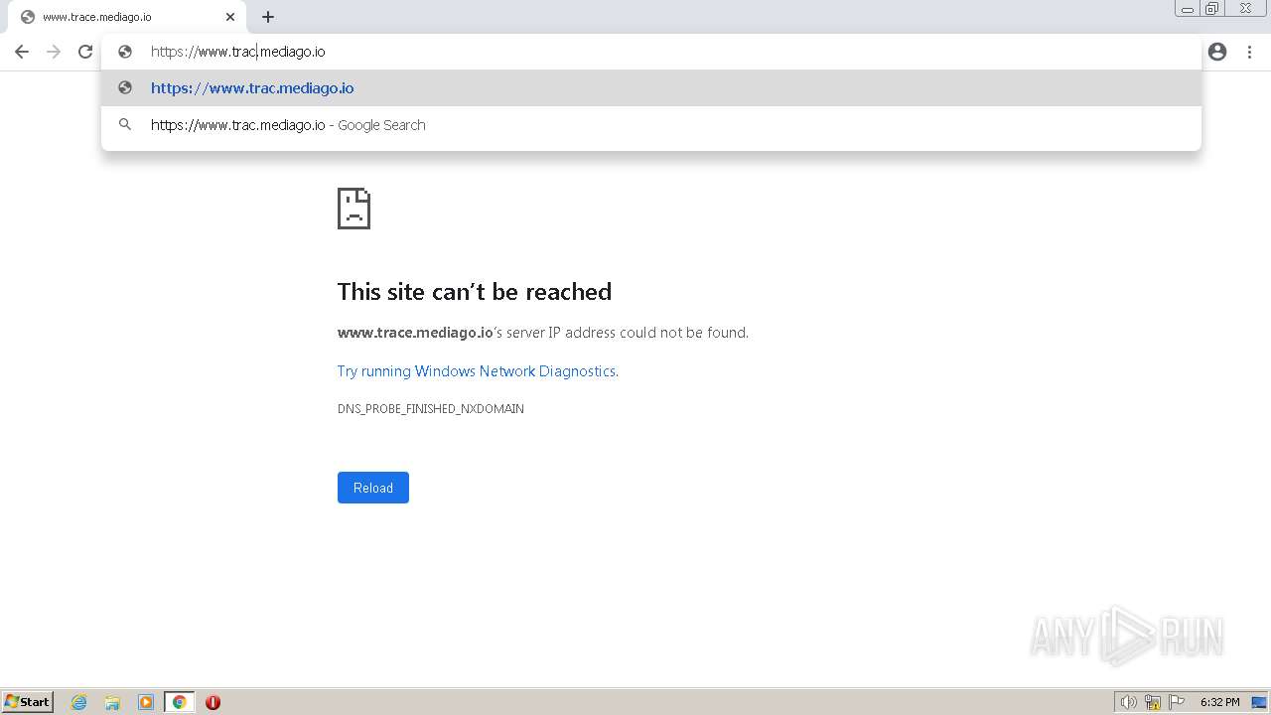Switch to Chrome in the taskbar
The width and height of the screenshot is (1271, 715).
point(179,702)
